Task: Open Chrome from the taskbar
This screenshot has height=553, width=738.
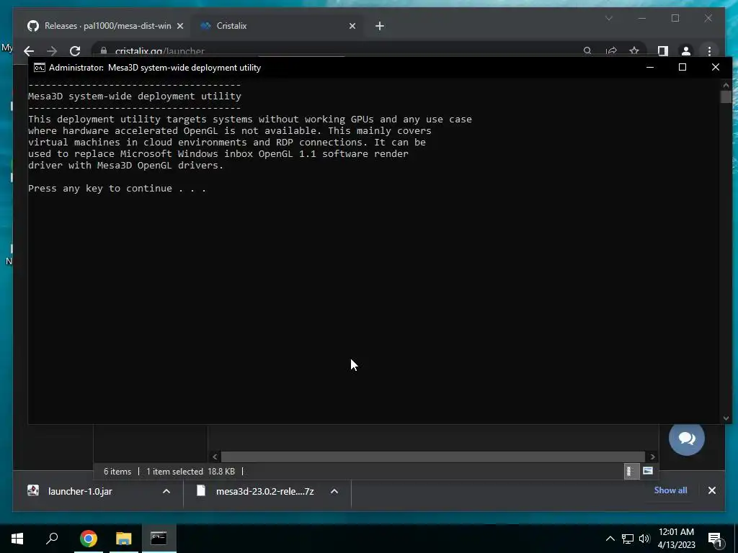Action: coord(88,539)
